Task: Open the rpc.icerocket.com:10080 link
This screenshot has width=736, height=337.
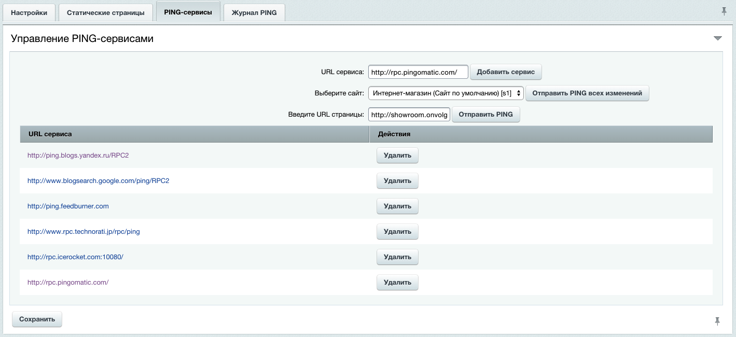Action: (75, 257)
